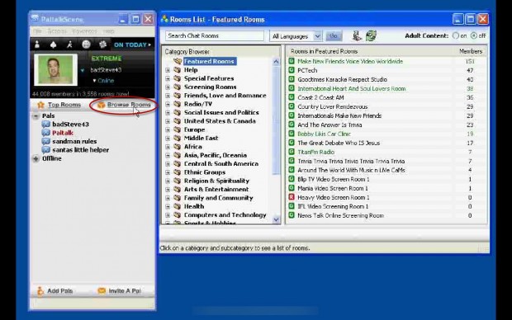
Task: Expand the United States & Canada category
Action: pyautogui.click(x=168, y=121)
